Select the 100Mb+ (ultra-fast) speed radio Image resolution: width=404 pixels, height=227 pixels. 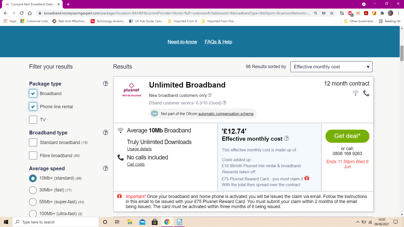(x=33, y=214)
